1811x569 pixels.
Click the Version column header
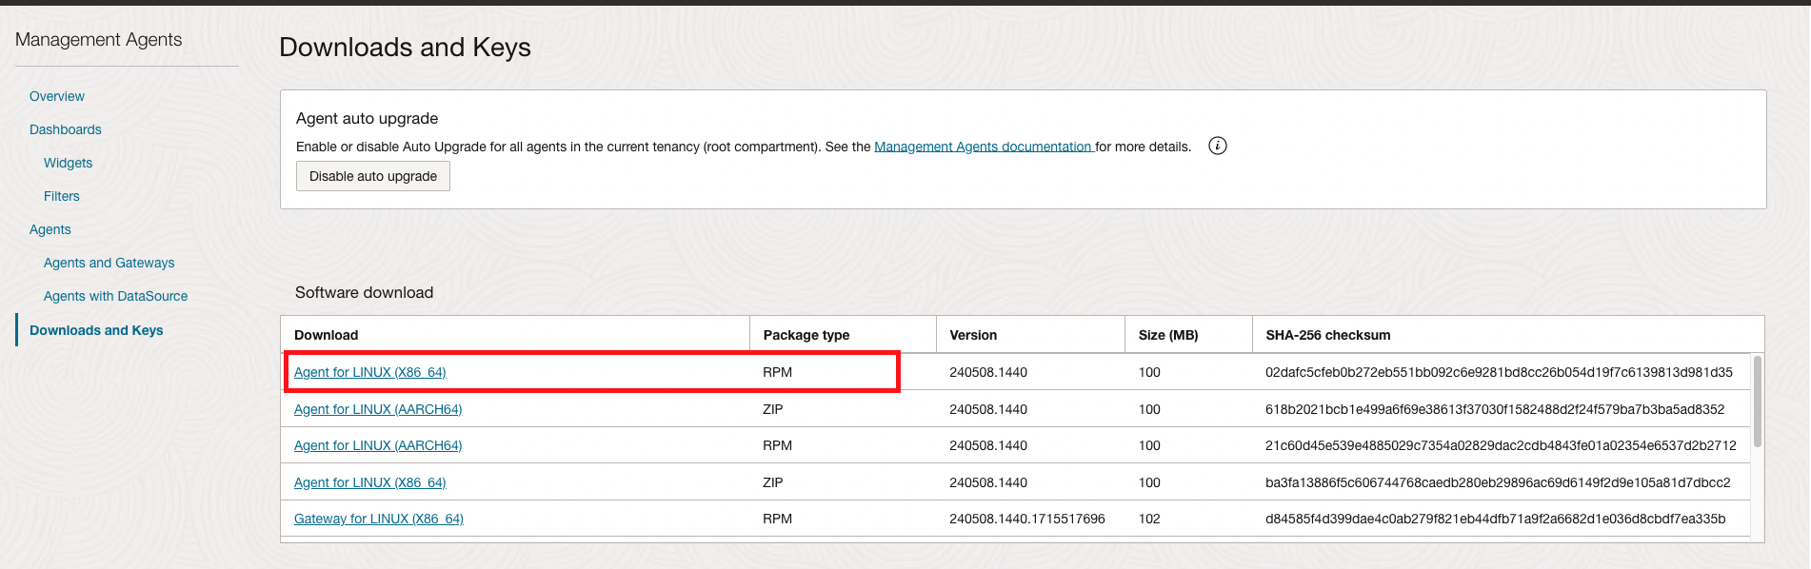point(973,335)
